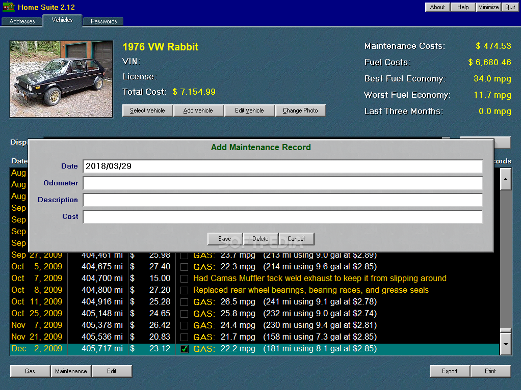521x390 pixels.
Task: Select the Vehicles tab
Action: pos(62,20)
